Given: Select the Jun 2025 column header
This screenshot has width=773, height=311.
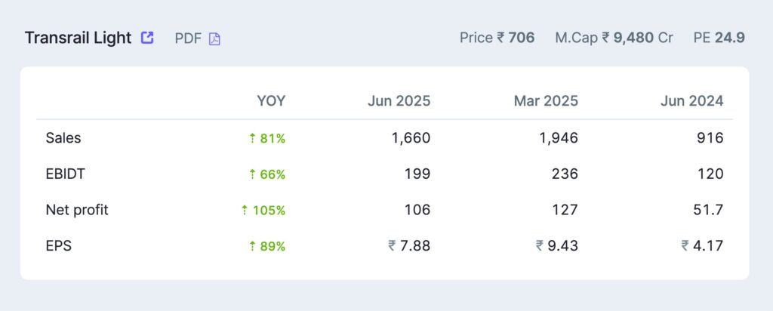Looking at the screenshot, I should click(399, 101).
